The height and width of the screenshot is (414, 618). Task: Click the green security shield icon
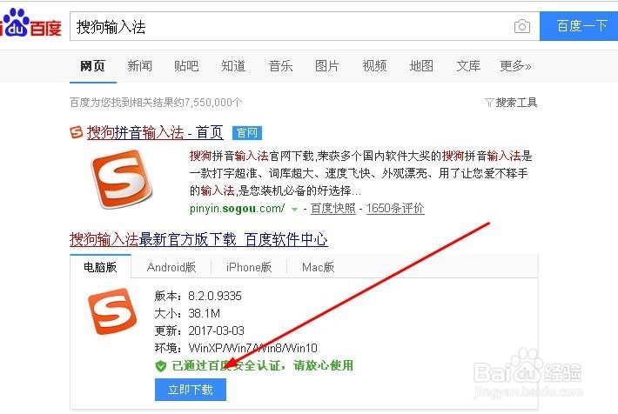(x=161, y=366)
